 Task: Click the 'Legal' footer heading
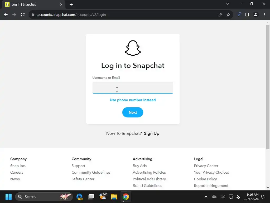pos(199,159)
